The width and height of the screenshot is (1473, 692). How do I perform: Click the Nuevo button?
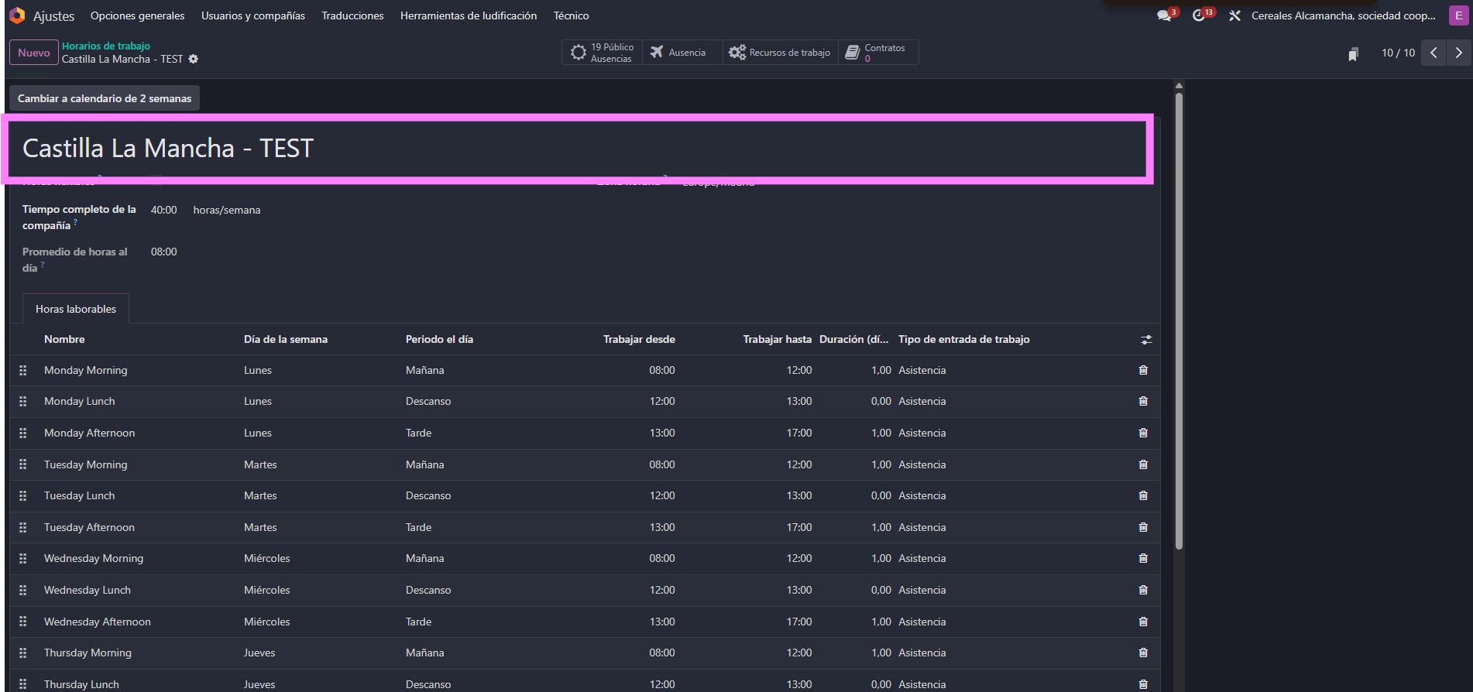[34, 53]
